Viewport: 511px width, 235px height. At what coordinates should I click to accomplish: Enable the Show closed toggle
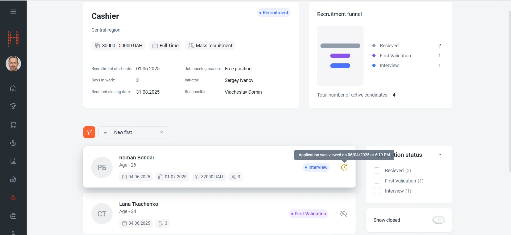438,220
